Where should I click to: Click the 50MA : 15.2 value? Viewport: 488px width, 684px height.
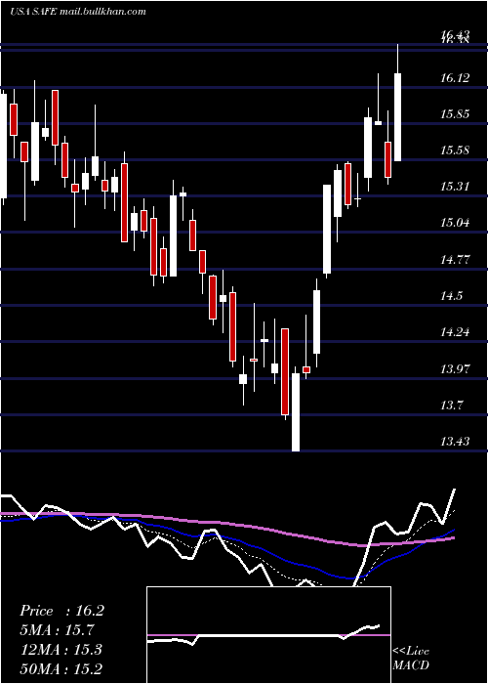point(62,668)
